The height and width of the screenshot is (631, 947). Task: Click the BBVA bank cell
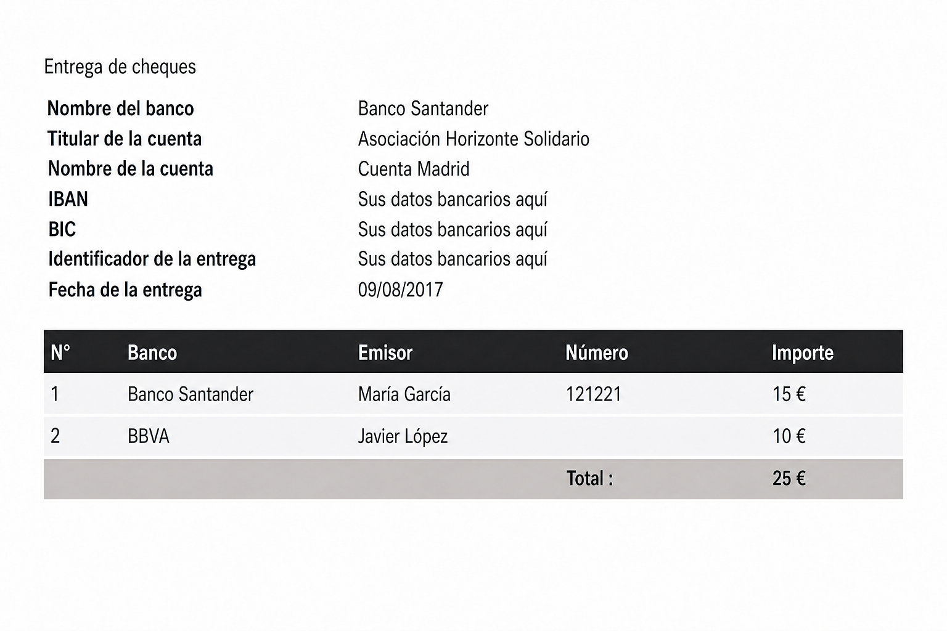149,436
